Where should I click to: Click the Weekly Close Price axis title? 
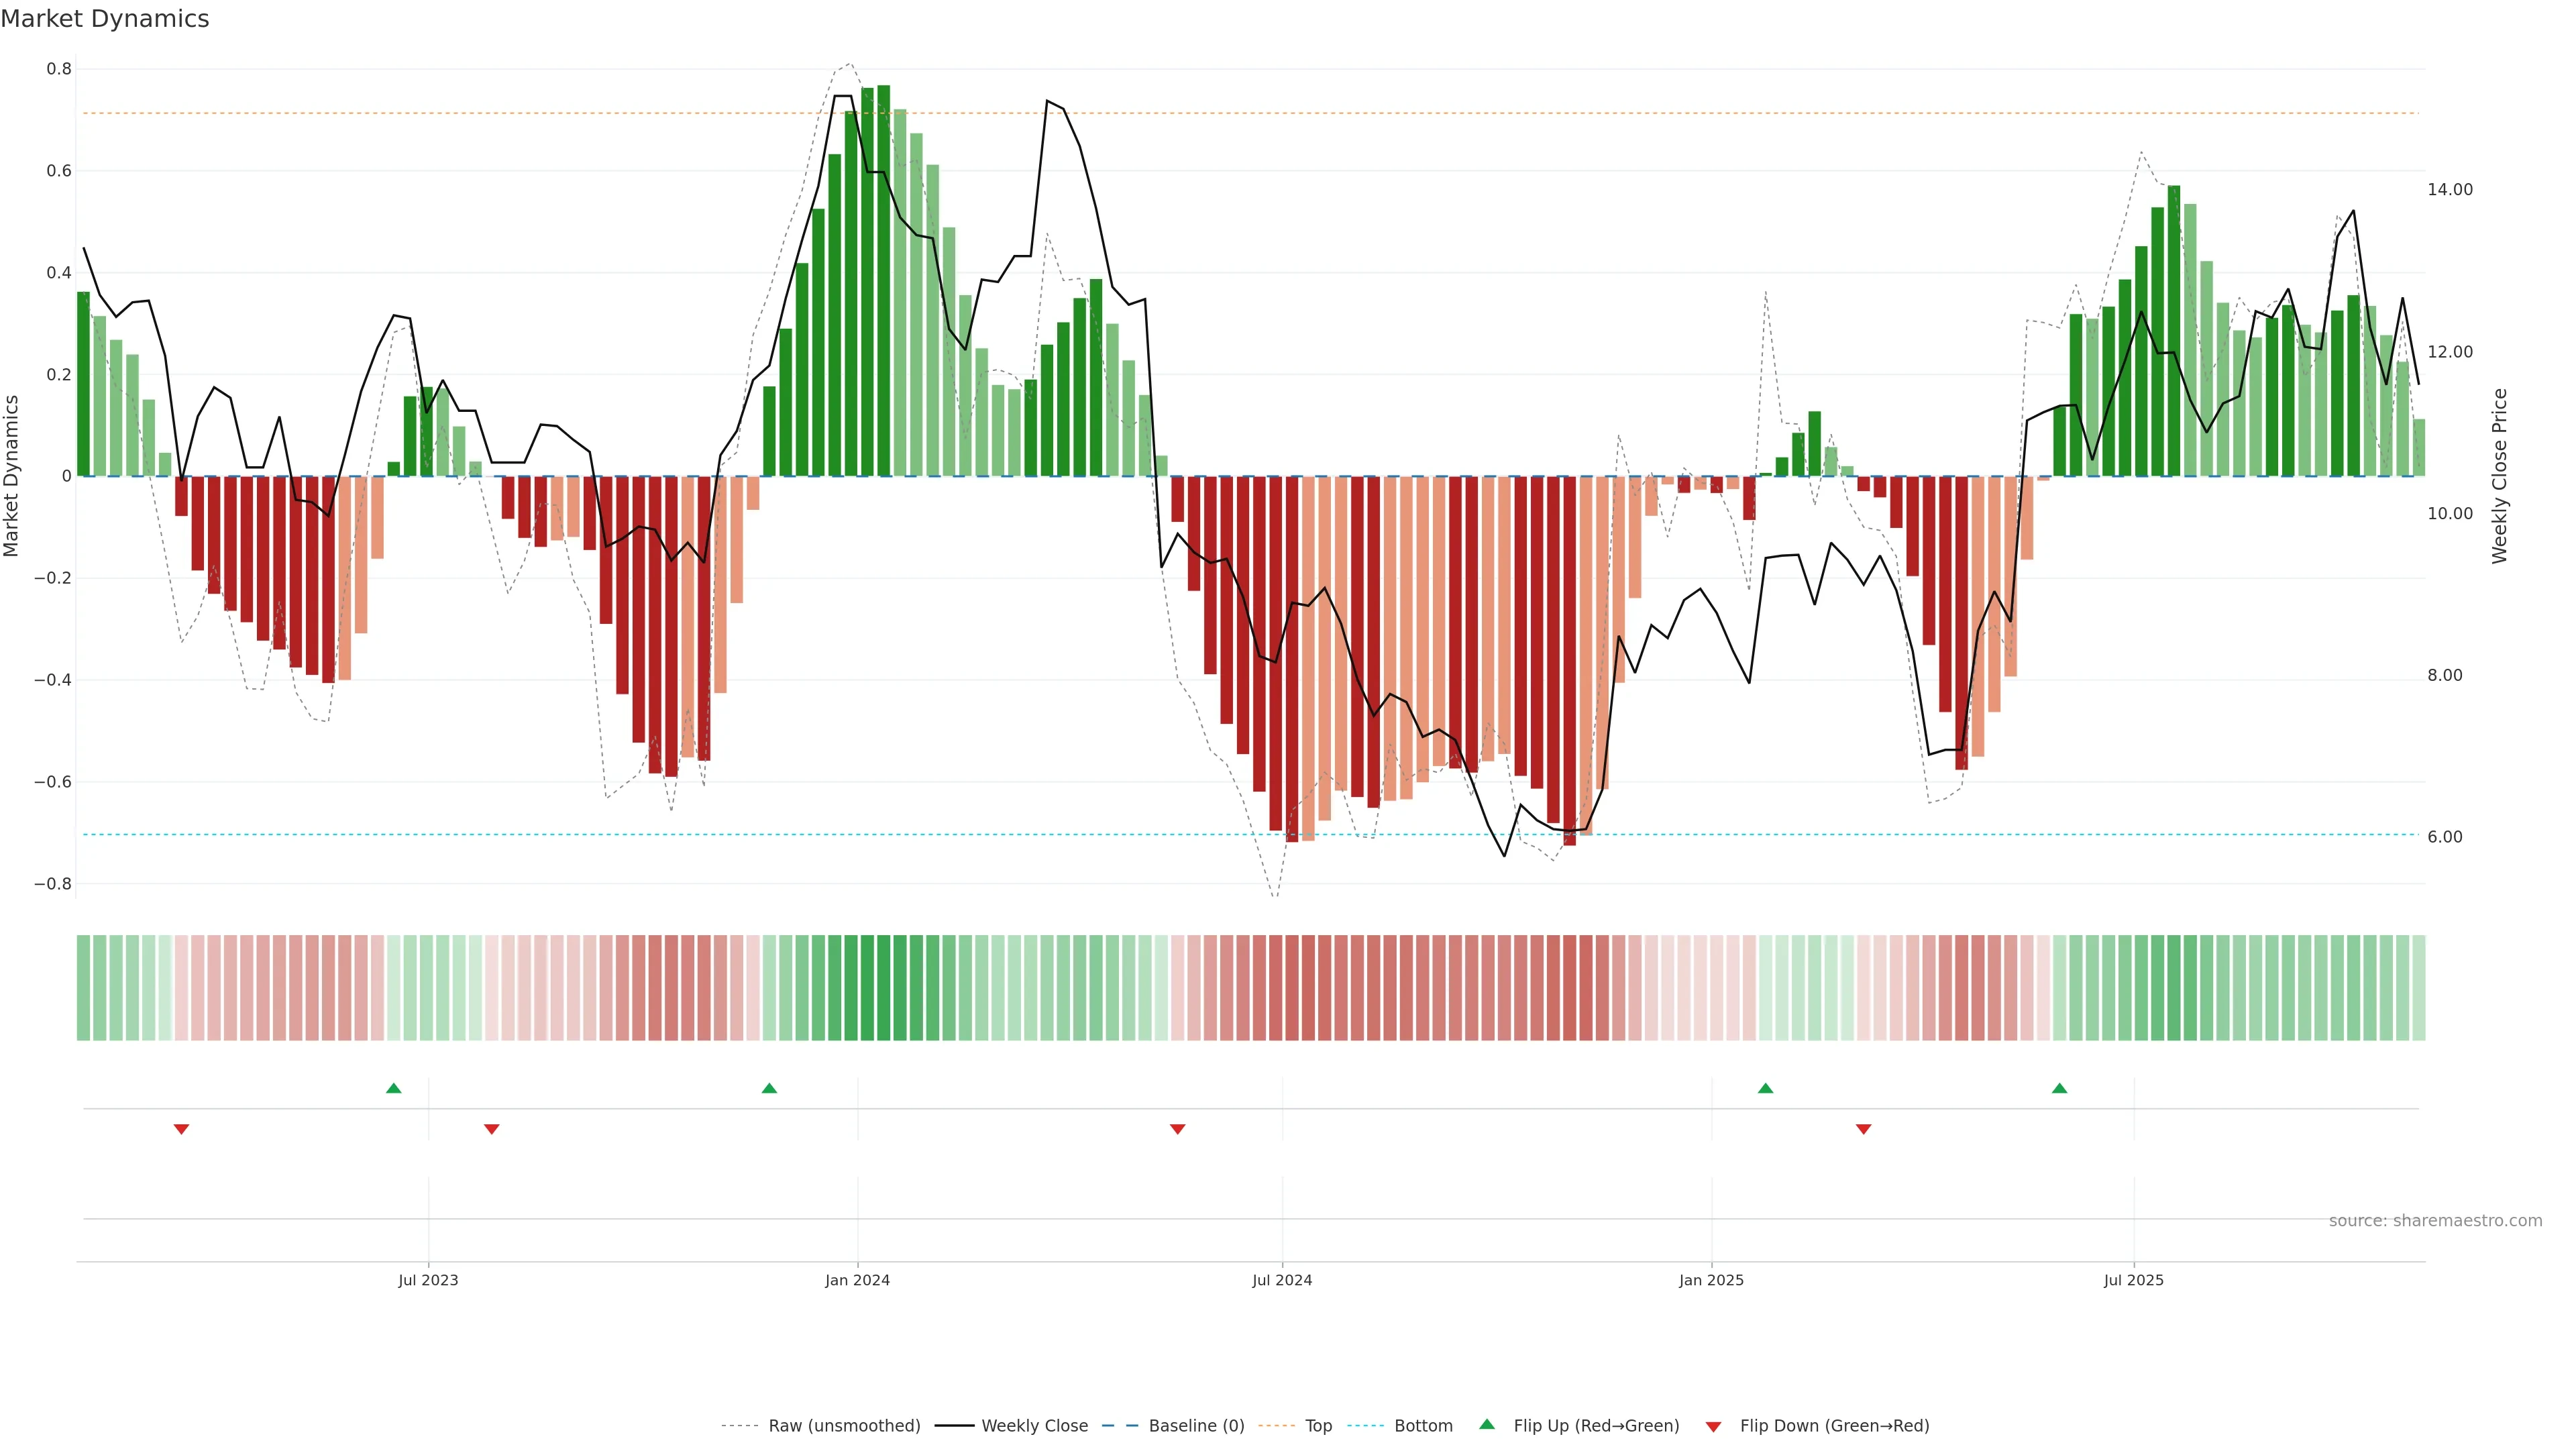click(2499, 476)
